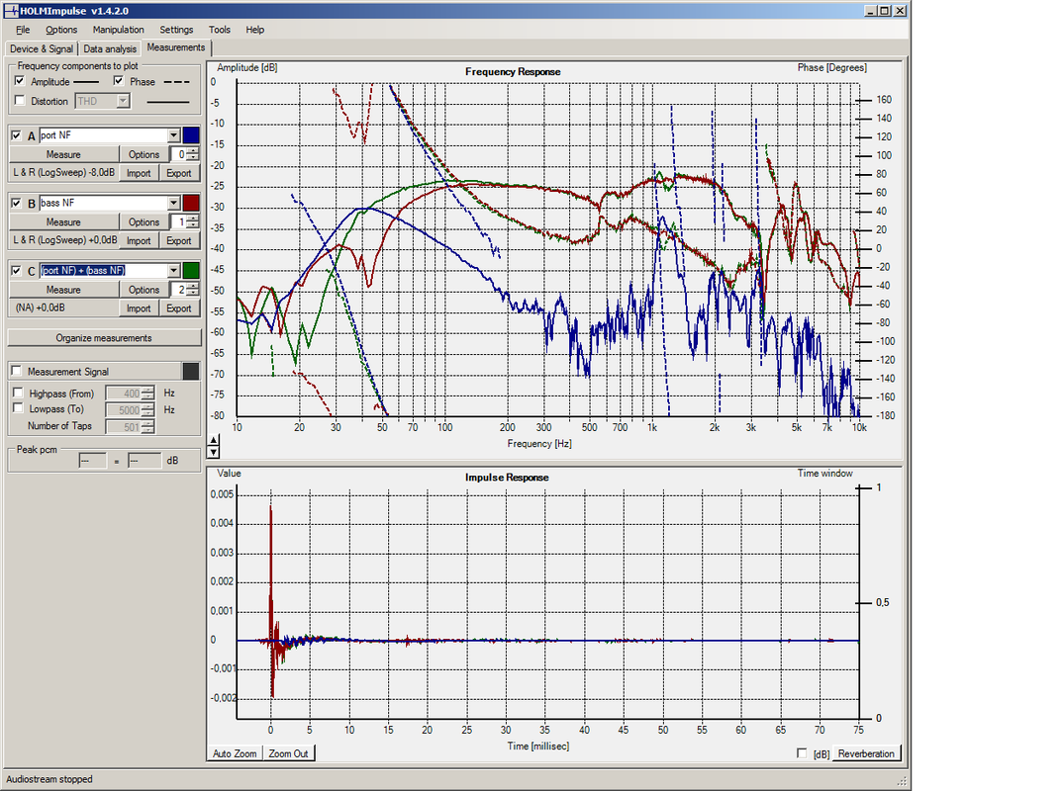
Task: Open the Settings menu
Action: pos(176,30)
